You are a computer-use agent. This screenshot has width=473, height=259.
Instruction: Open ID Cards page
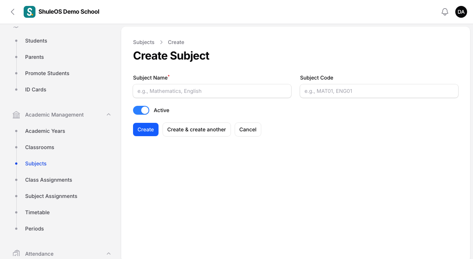(36, 90)
